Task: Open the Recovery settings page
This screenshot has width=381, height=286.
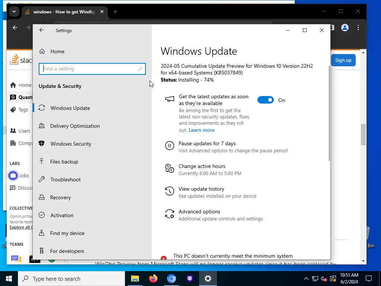Action: tap(61, 197)
